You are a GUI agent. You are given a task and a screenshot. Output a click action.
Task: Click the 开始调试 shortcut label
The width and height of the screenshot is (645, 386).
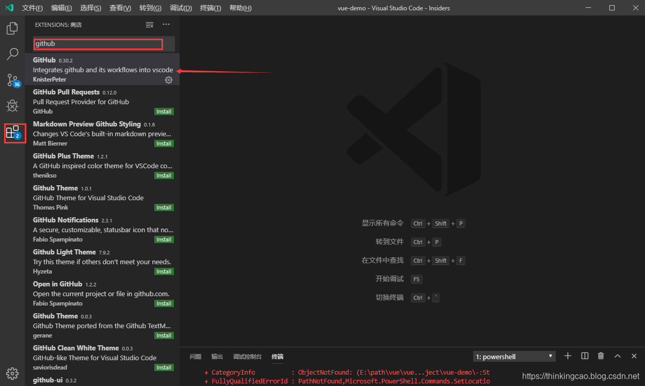390,279
